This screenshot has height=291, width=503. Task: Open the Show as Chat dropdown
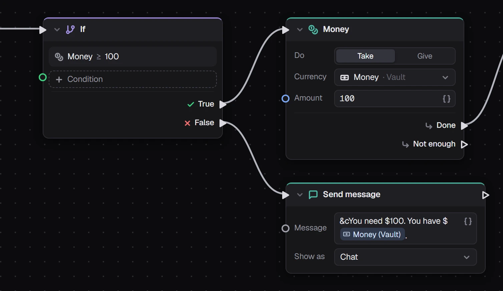point(406,257)
